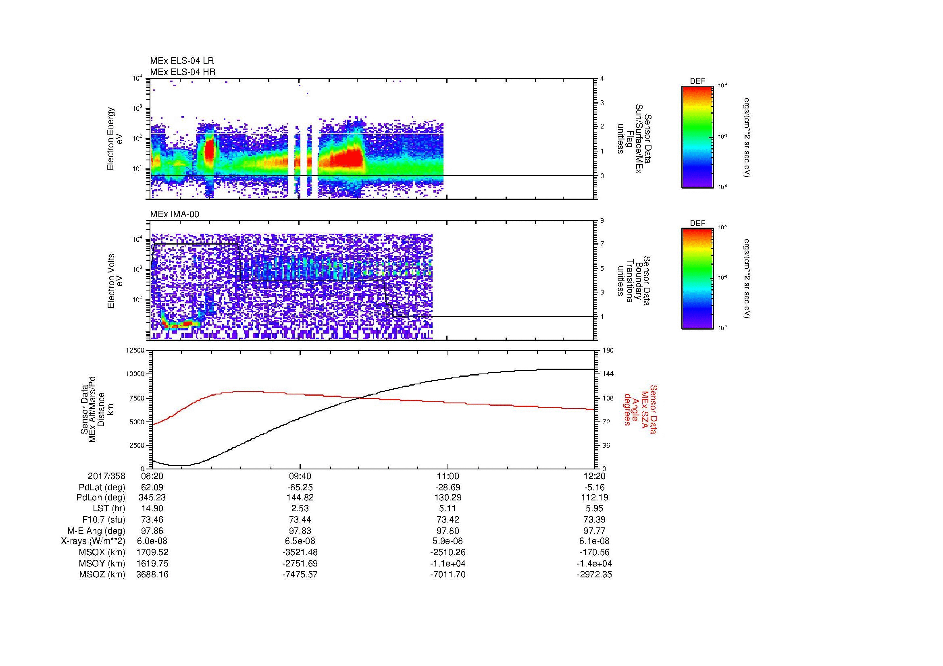This screenshot has width=943, height=666.
Task: Click the ELS color bar units label
Action: [747, 137]
